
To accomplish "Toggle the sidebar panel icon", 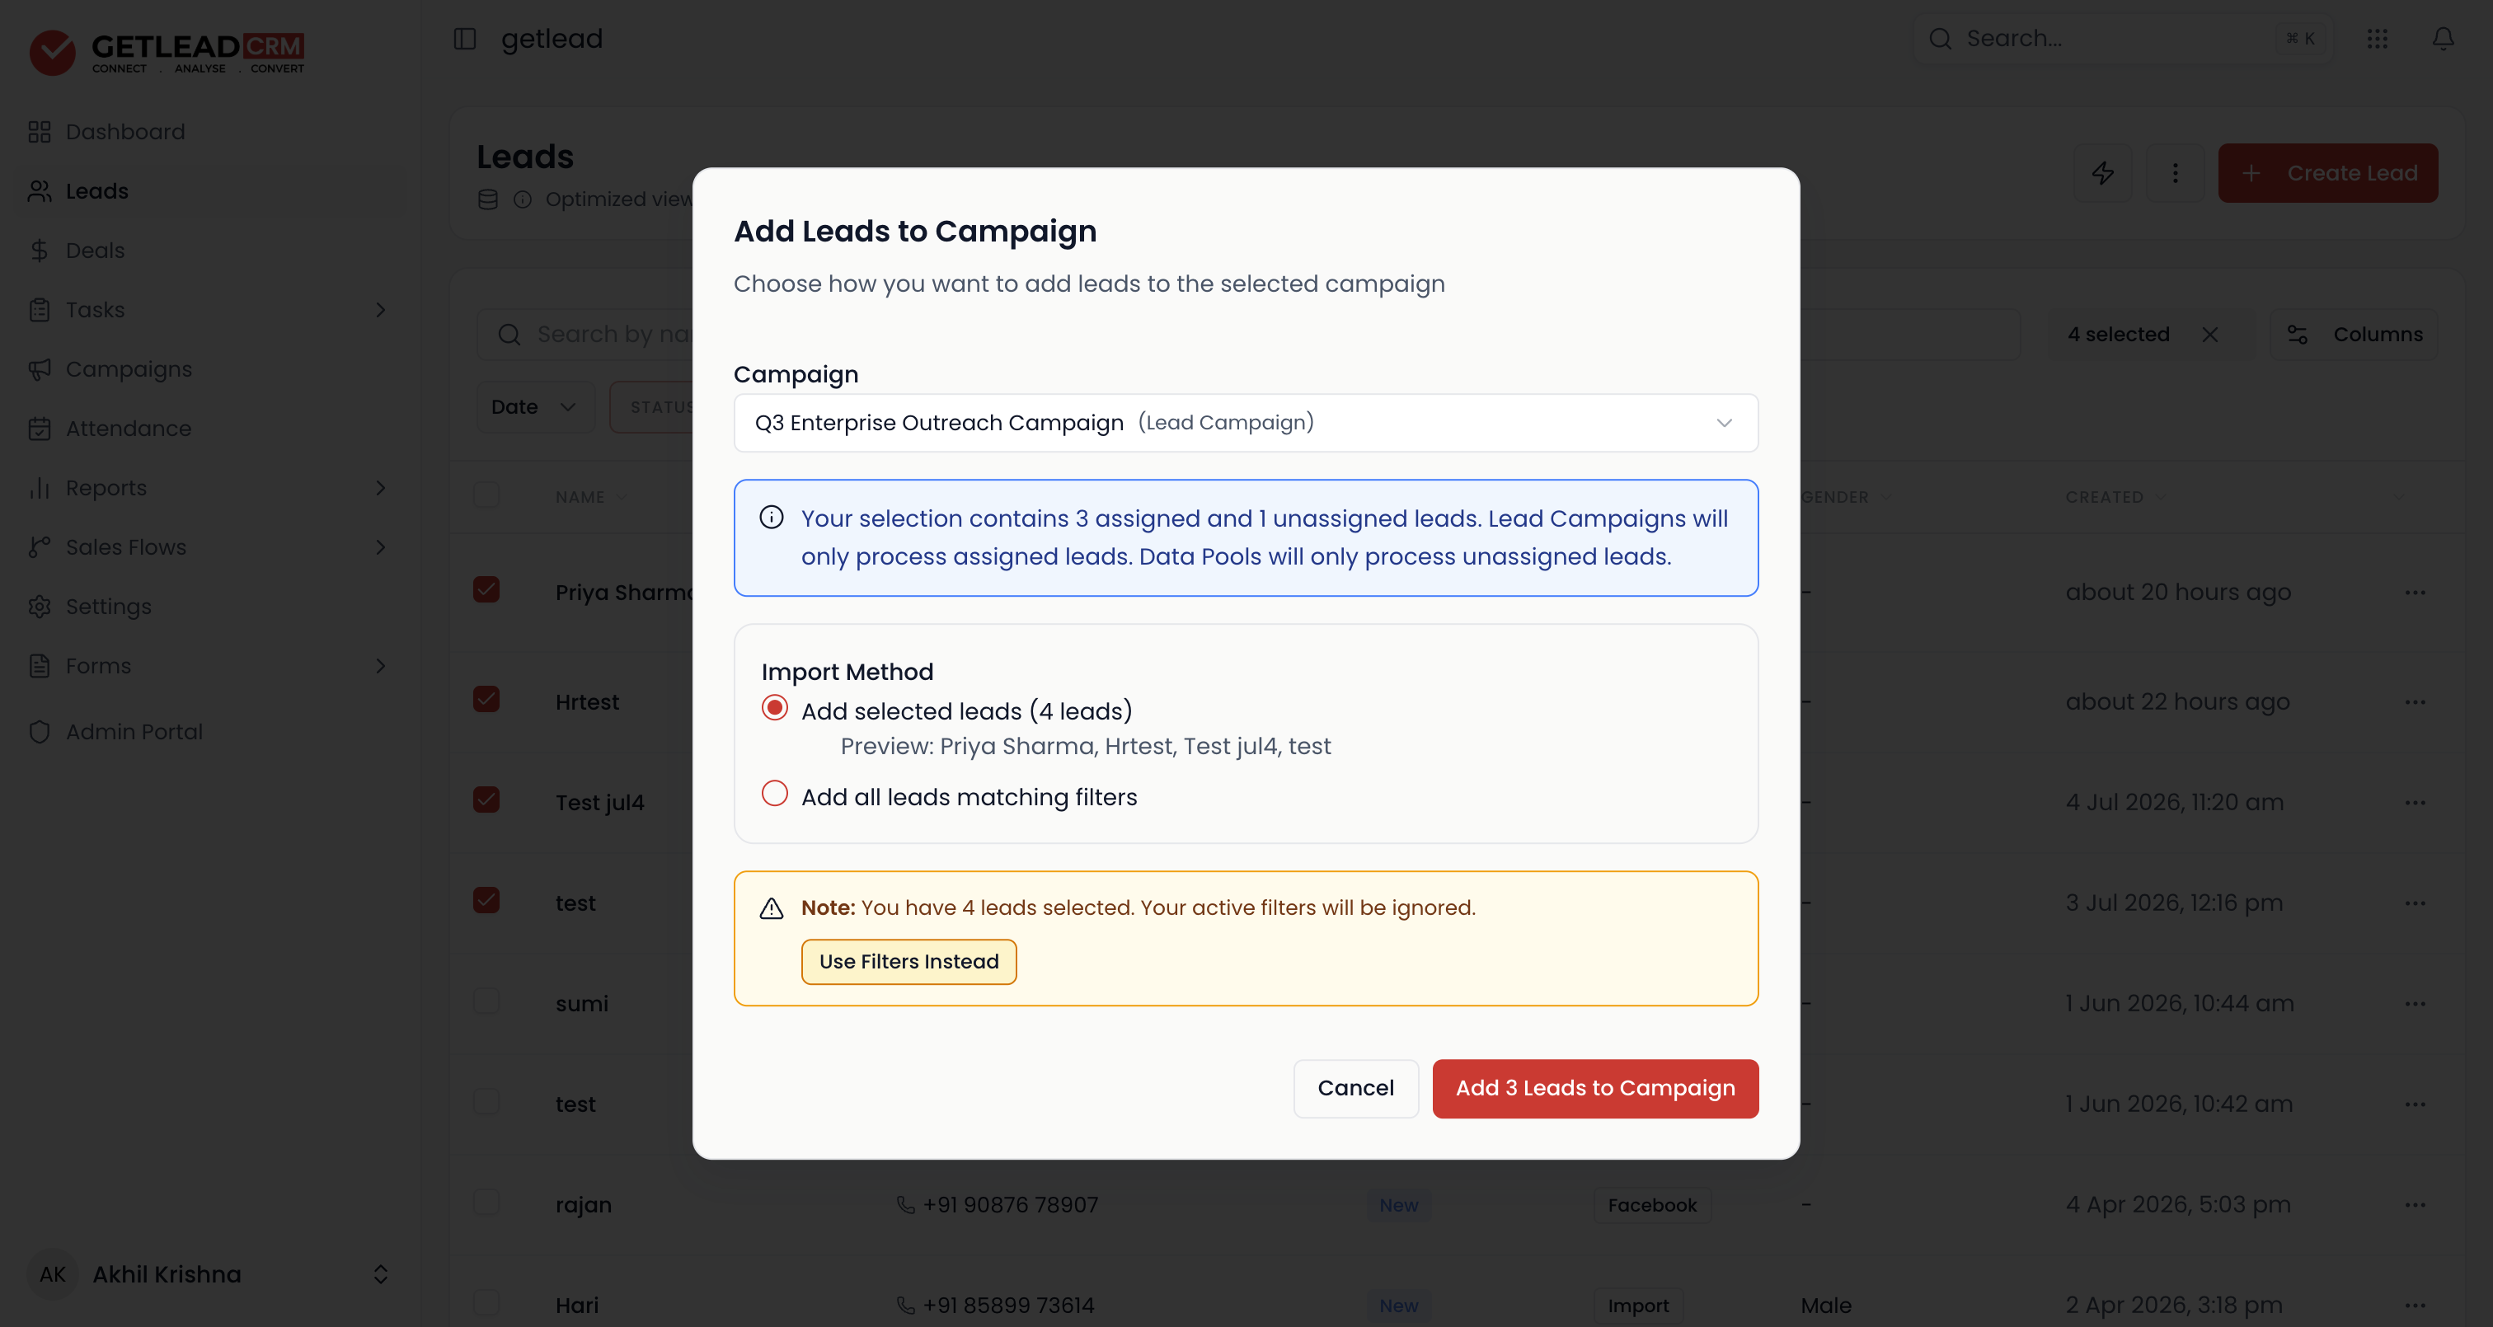I will (x=464, y=39).
